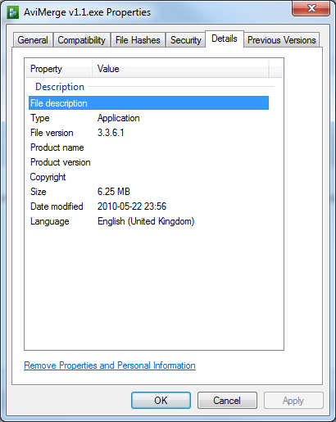Click the English (United Kingdom) value
The height and width of the screenshot is (422, 336).
point(146,221)
